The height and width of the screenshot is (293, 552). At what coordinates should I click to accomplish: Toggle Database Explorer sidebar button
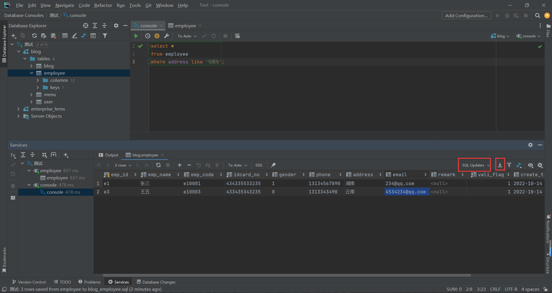pyautogui.click(x=4, y=44)
